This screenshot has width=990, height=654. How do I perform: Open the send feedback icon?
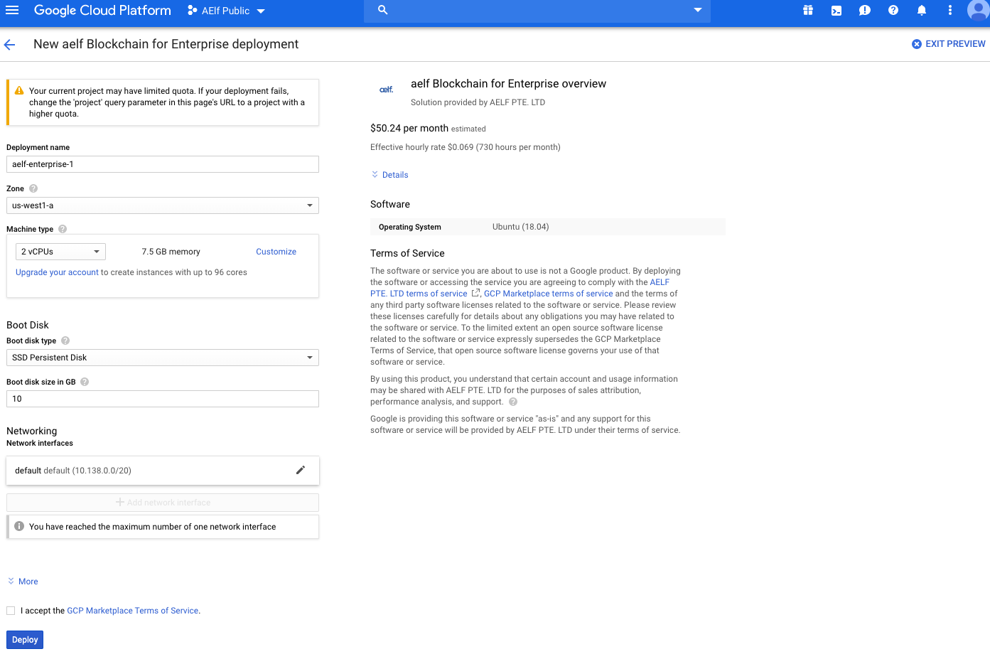click(865, 10)
